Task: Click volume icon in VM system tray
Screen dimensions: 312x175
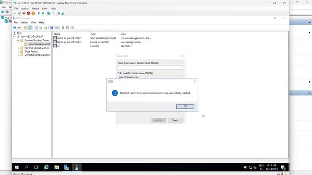Action: coord(255,167)
